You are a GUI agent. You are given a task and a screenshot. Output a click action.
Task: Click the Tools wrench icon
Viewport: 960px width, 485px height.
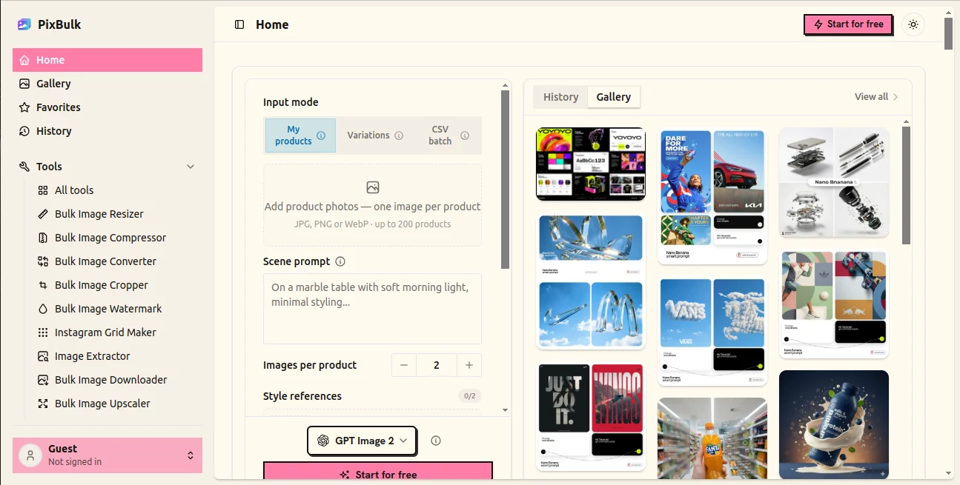pos(24,167)
